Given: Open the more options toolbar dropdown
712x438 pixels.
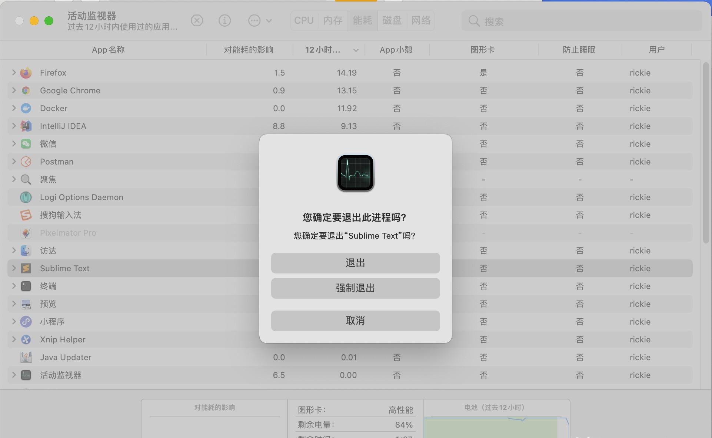Looking at the screenshot, I should [x=260, y=20].
